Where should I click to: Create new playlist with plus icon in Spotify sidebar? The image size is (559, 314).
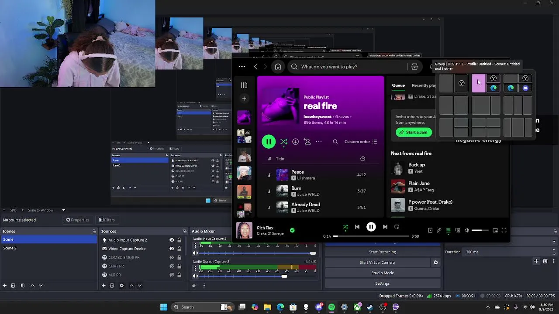pyautogui.click(x=244, y=99)
